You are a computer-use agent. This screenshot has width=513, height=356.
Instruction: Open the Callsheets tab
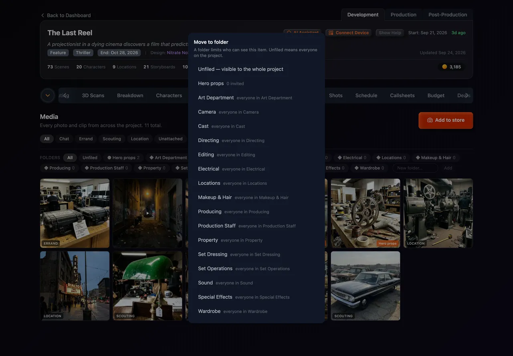point(402,95)
